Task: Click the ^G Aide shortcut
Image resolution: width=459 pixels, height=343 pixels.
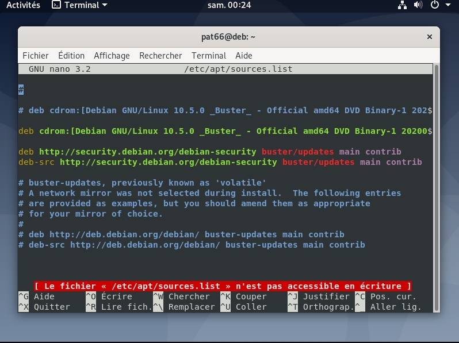Action: click(x=36, y=296)
